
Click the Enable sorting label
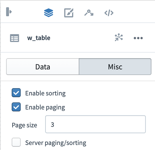(45, 93)
